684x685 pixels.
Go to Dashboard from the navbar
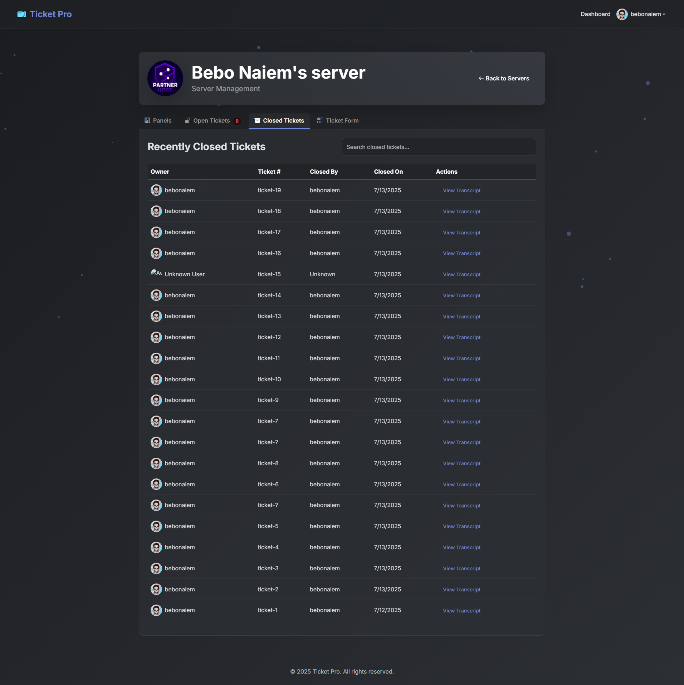595,14
